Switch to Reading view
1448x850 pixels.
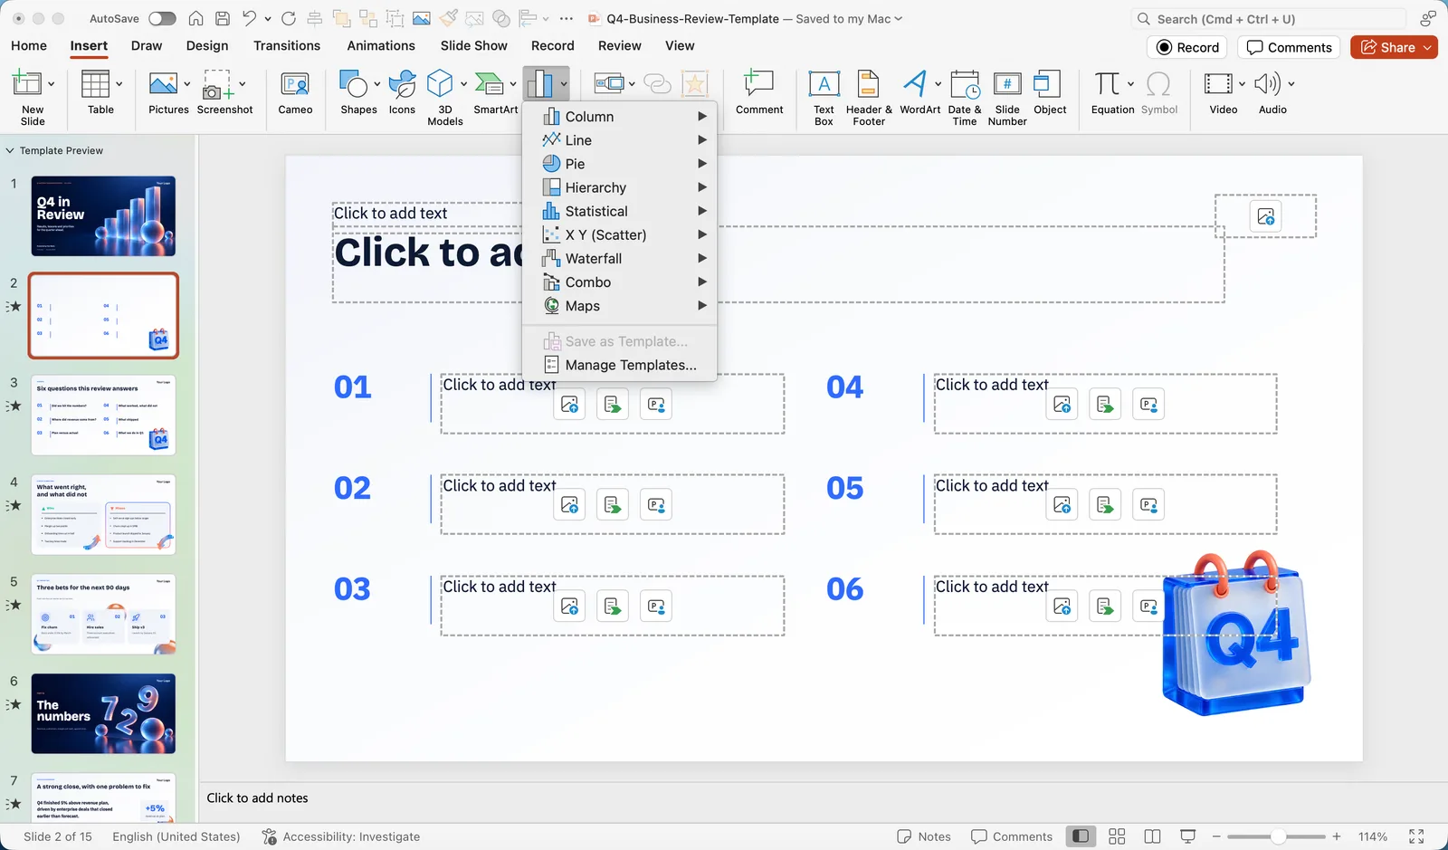coord(1152,836)
